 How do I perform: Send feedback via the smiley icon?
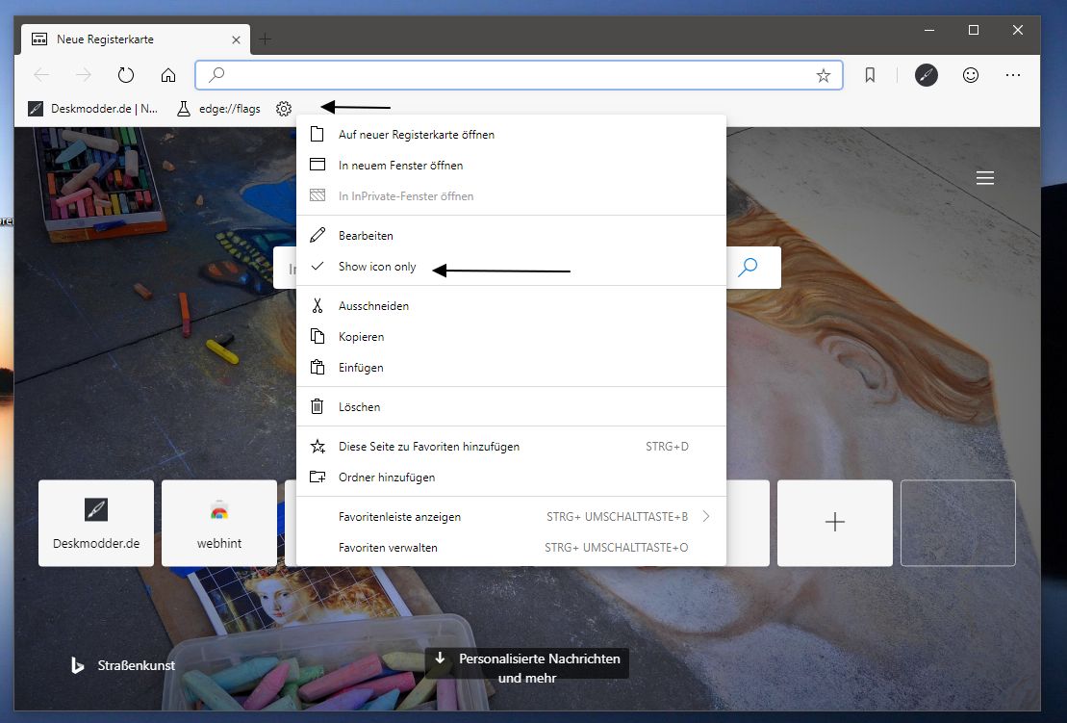971,75
